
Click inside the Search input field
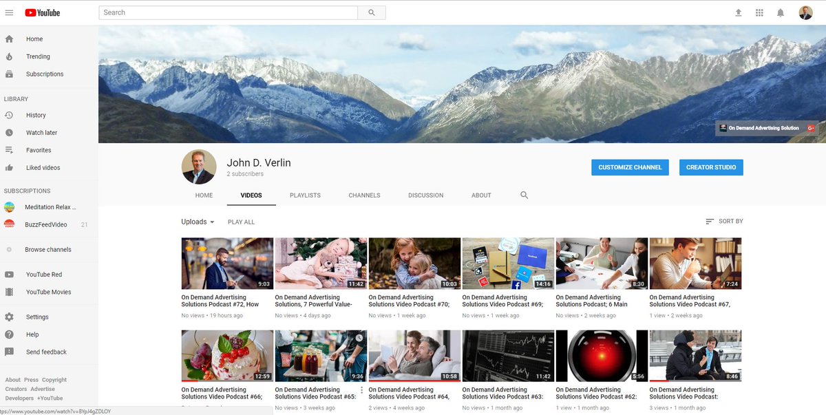pyautogui.click(x=229, y=12)
